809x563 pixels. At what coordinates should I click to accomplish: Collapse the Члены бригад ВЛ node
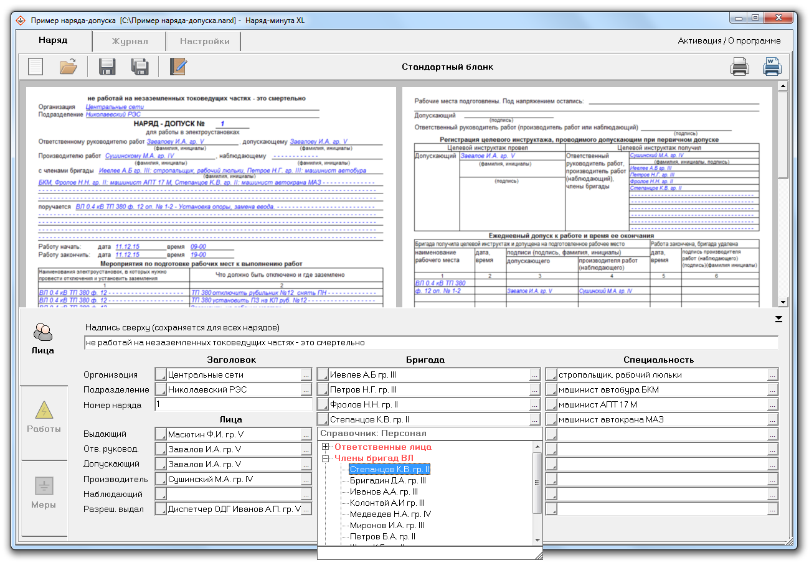click(326, 458)
